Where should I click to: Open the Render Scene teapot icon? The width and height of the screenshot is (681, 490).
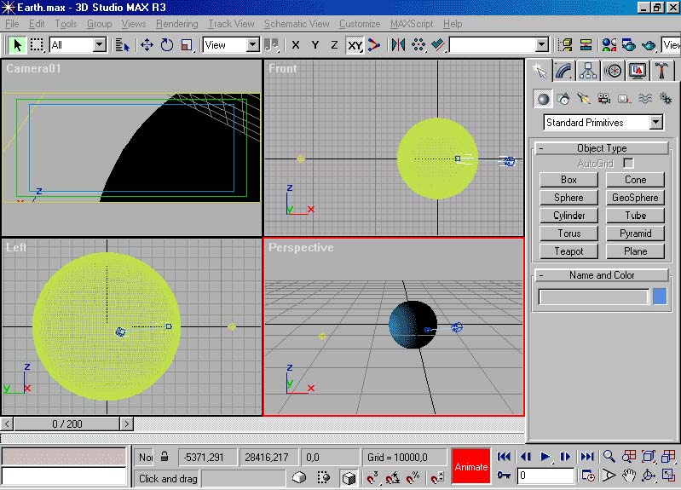point(629,45)
